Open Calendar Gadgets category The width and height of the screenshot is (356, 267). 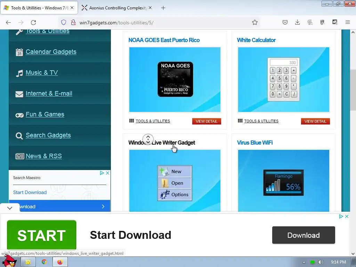[51, 52]
